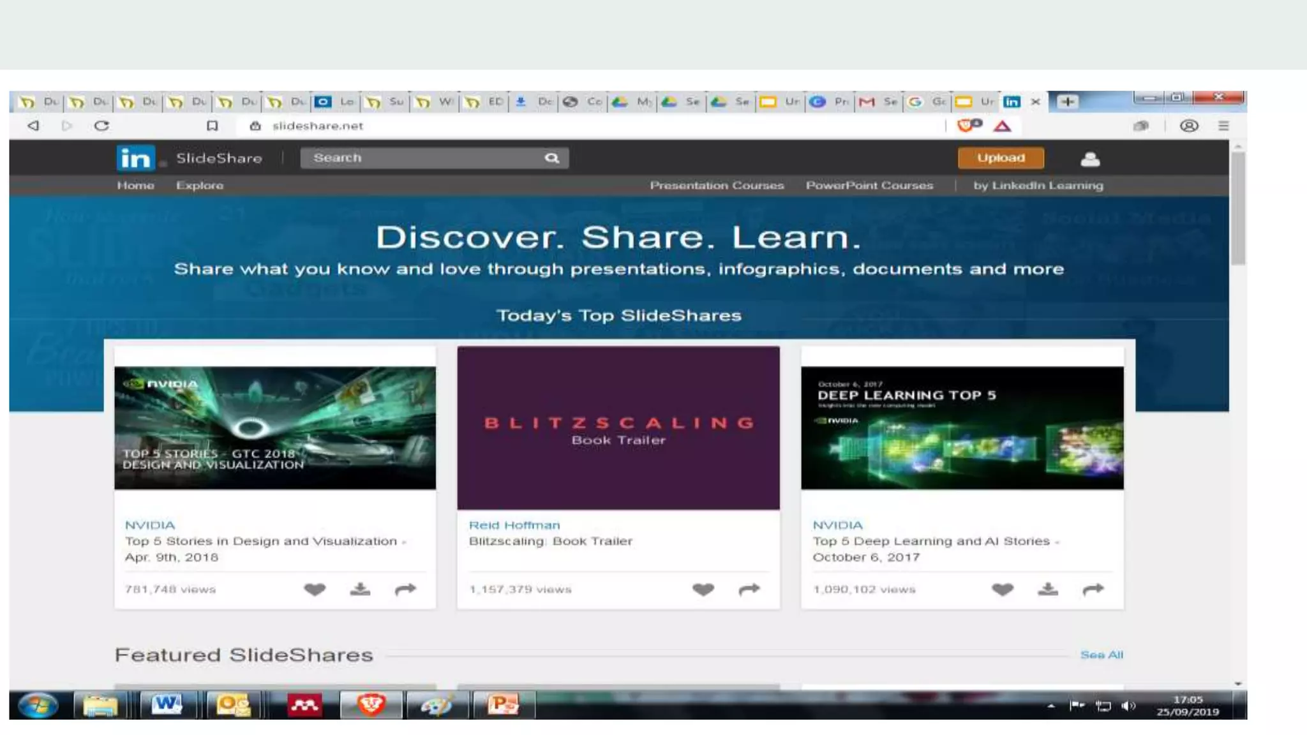This screenshot has width=1307, height=735.
Task: Open the user profile icon beside Upload
Action: point(1090,159)
